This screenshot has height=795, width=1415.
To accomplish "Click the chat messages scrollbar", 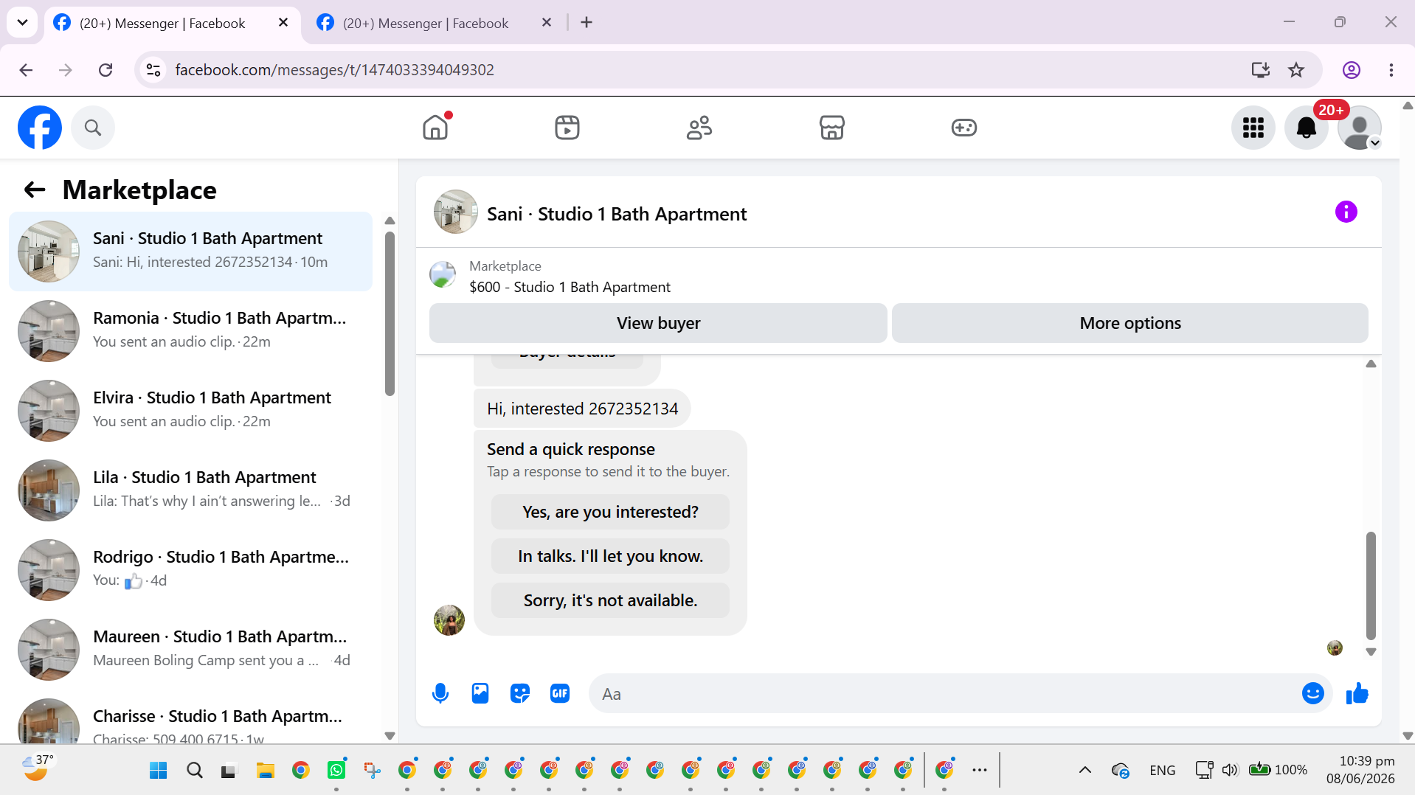I will point(1371,585).
